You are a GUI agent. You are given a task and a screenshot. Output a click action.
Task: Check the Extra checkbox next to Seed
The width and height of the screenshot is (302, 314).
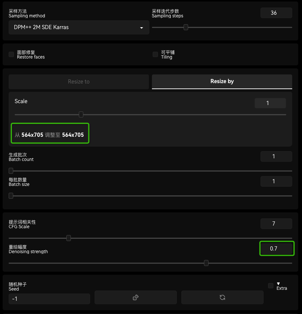[x=270, y=286]
